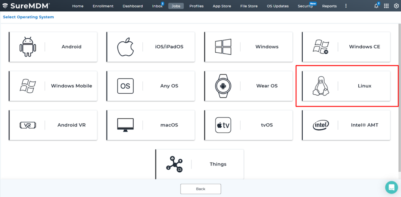
Task: Open the chat support bubble
Action: [x=391, y=187]
